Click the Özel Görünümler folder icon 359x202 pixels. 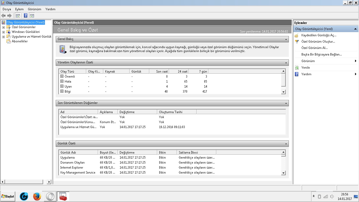(x=8, y=27)
